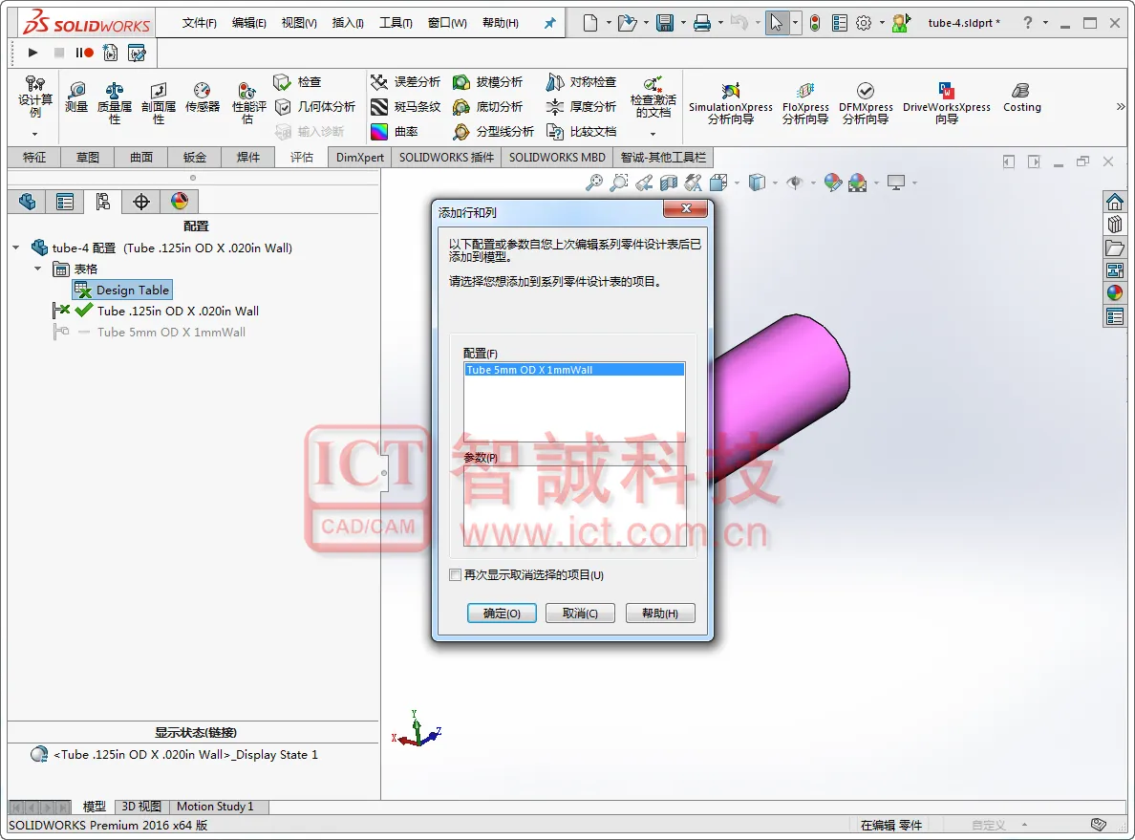Open Deviation Analysis (误差分析)
This screenshot has height=840, width=1135.
(405, 82)
